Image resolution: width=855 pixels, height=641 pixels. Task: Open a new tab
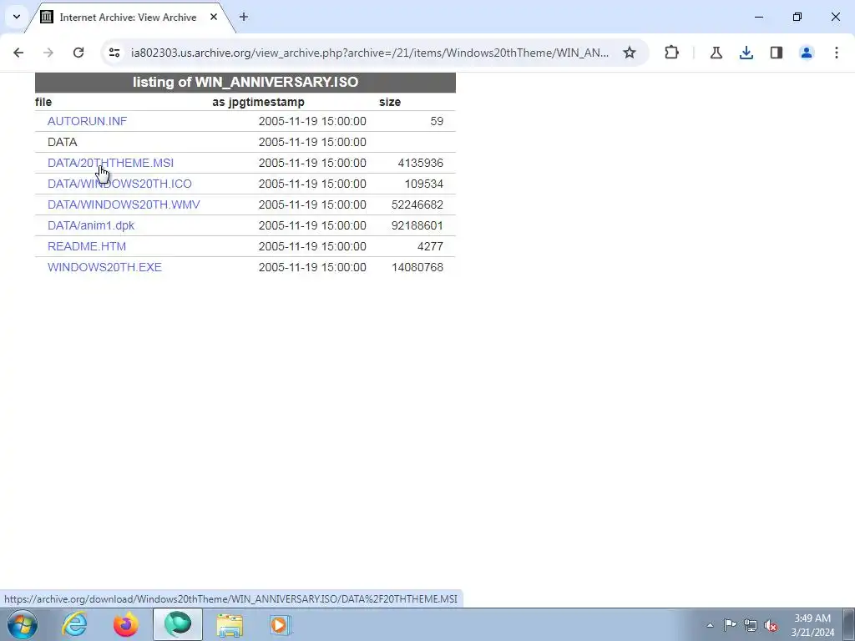(243, 17)
